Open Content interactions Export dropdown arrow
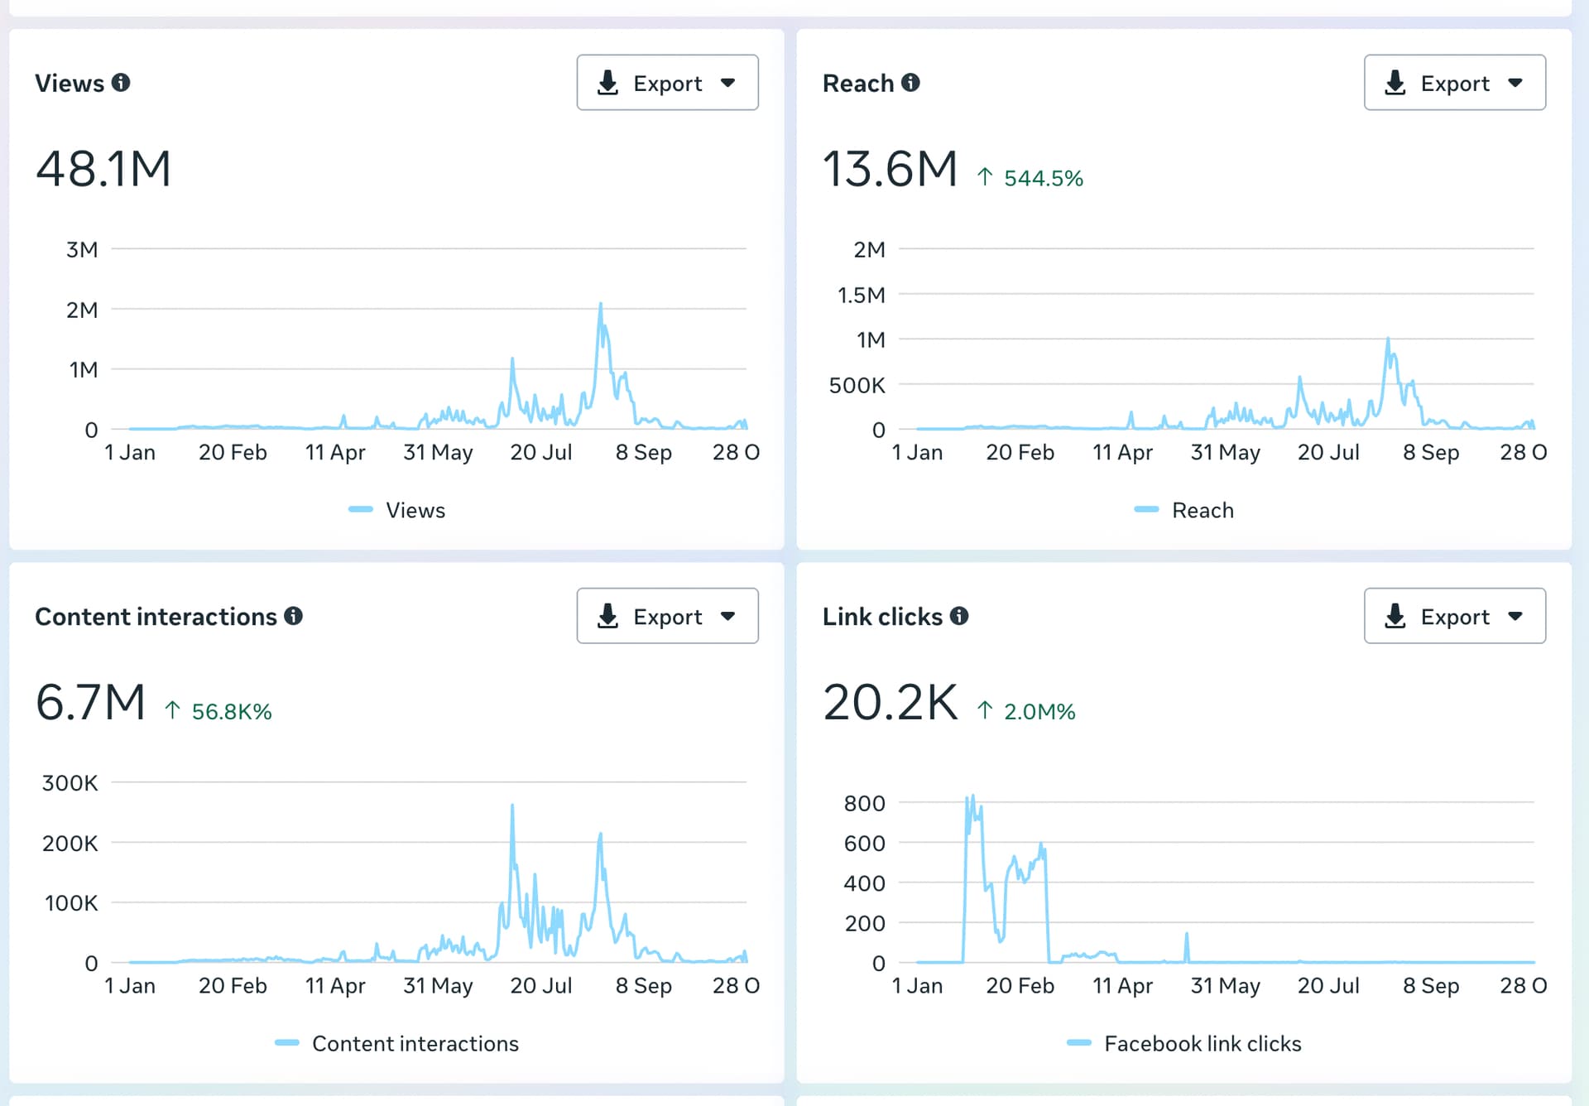This screenshot has width=1589, height=1106. click(728, 616)
